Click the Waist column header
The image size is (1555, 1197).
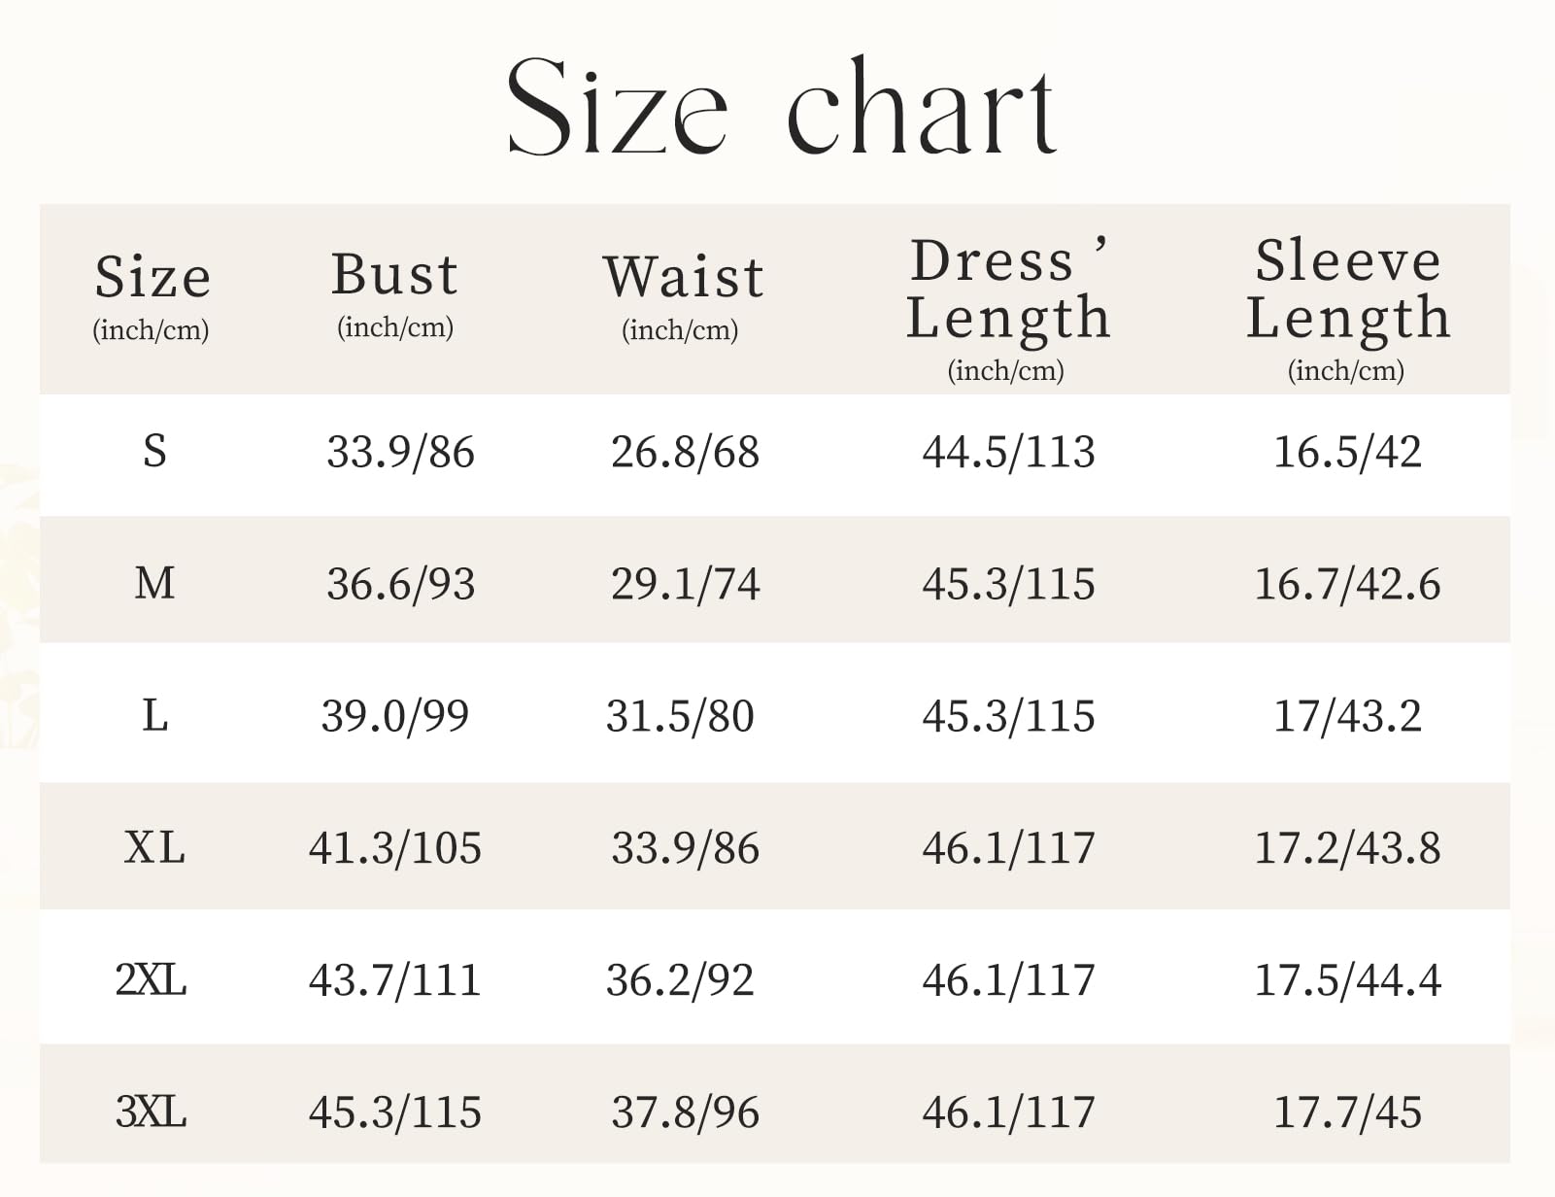pos(683,278)
